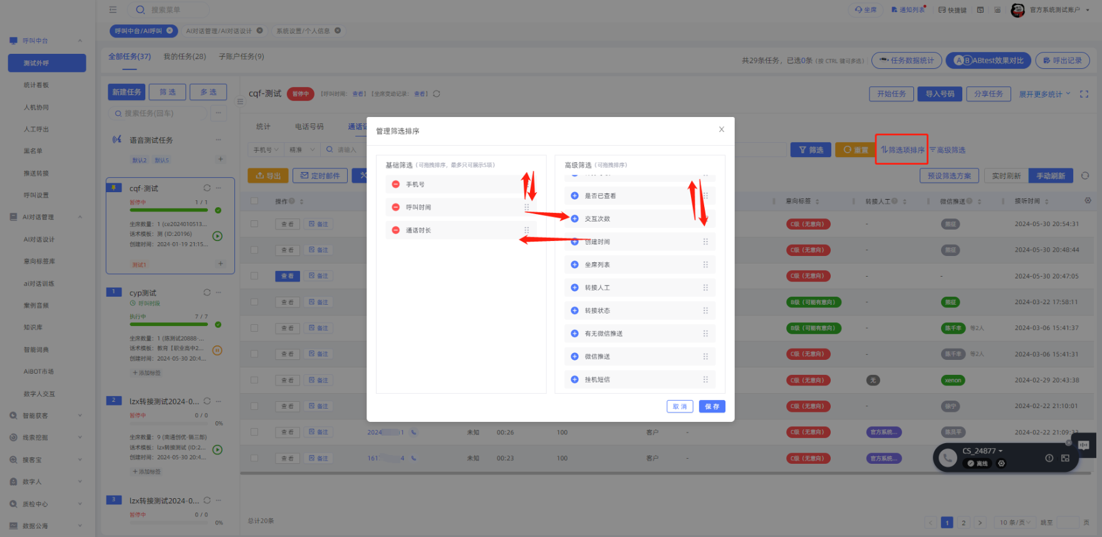This screenshot has width=1102, height=537.
Task: Add the 挂机短信 filter with plus icon
Action: pyautogui.click(x=574, y=379)
